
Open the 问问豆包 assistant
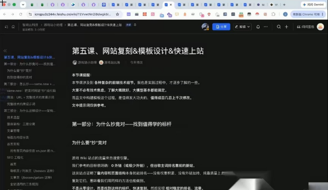point(305,27)
